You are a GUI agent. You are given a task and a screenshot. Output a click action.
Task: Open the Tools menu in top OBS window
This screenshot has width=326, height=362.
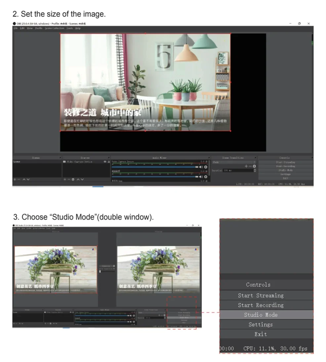[69, 28]
